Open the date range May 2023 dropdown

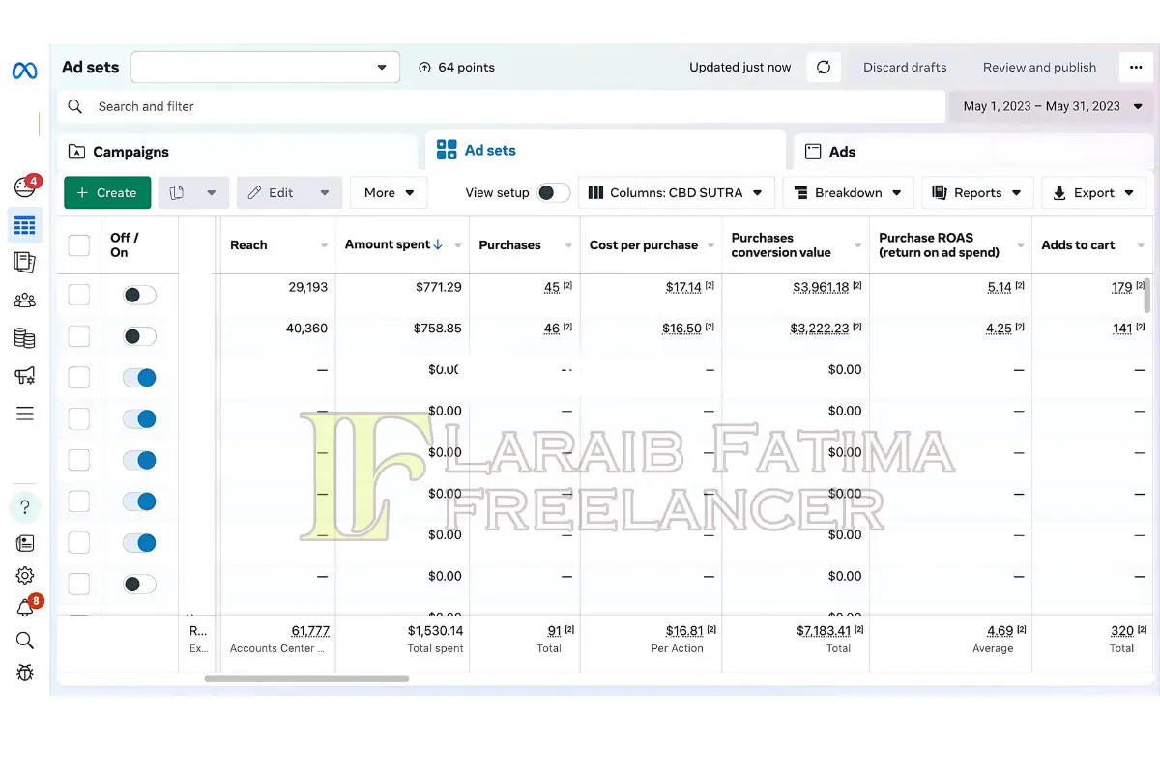[1053, 107]
